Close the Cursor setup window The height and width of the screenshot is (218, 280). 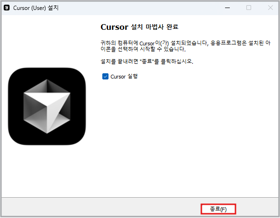click(271, 8)
